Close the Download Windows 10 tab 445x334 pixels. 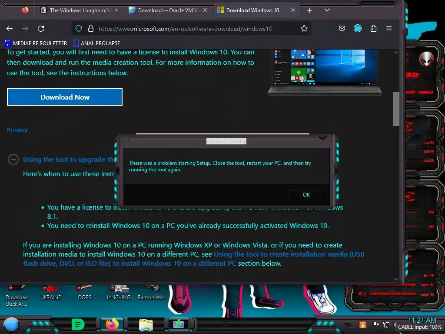(x=293, y=10)
